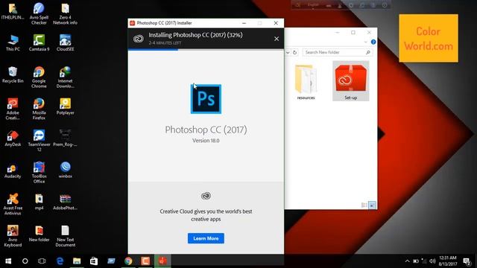477x268 pixels.
Task: Open New Text Document on desktop
Action: 65,236
